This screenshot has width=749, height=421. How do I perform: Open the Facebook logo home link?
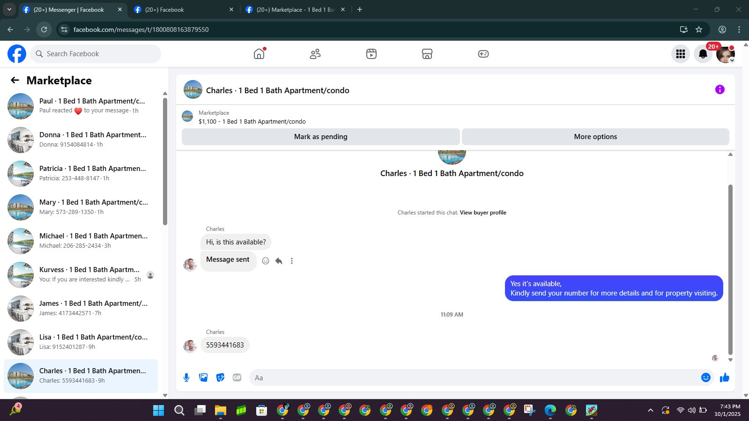[x=17, y=54]
